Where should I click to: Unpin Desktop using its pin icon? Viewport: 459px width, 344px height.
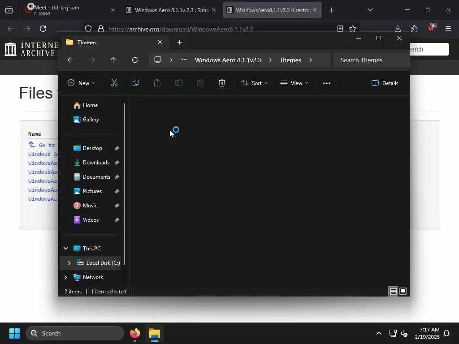click(117, 148)
